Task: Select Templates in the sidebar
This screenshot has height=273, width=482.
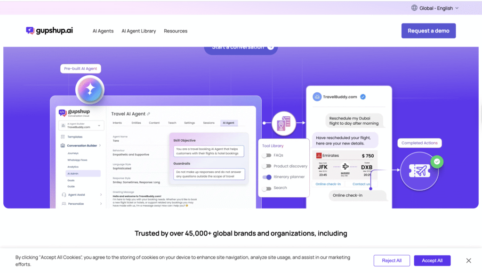Action: 75,137
